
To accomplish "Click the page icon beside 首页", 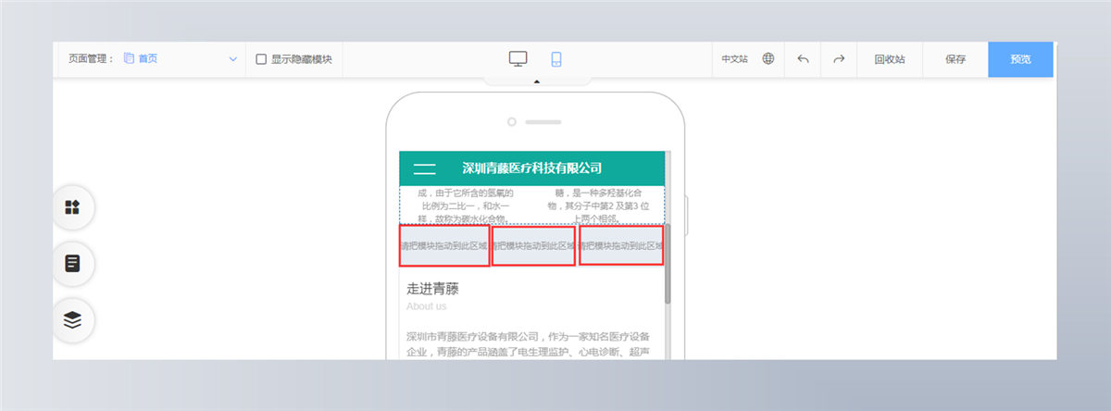I will pyautogui.click(x=129, y=59).
